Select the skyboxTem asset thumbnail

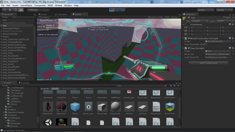[170, 107]
